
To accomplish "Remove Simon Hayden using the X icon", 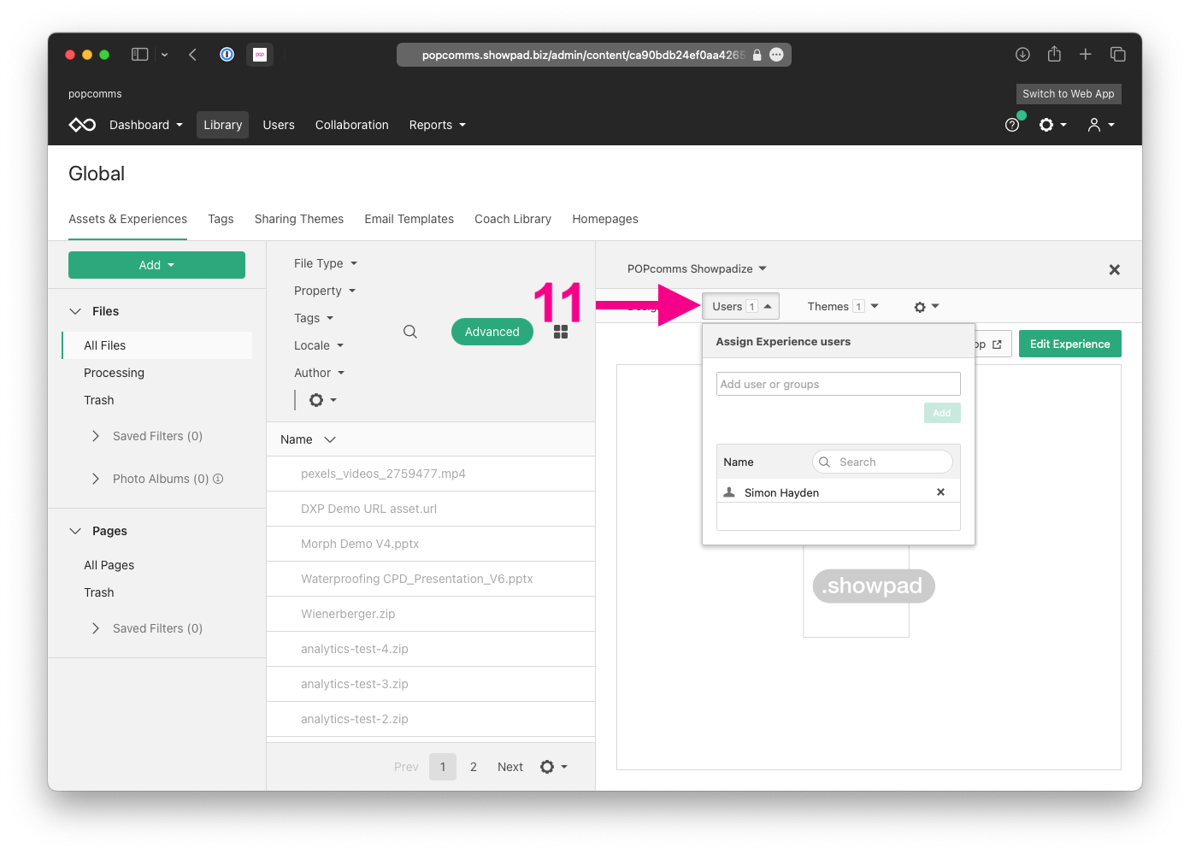I will pos(940,492).
